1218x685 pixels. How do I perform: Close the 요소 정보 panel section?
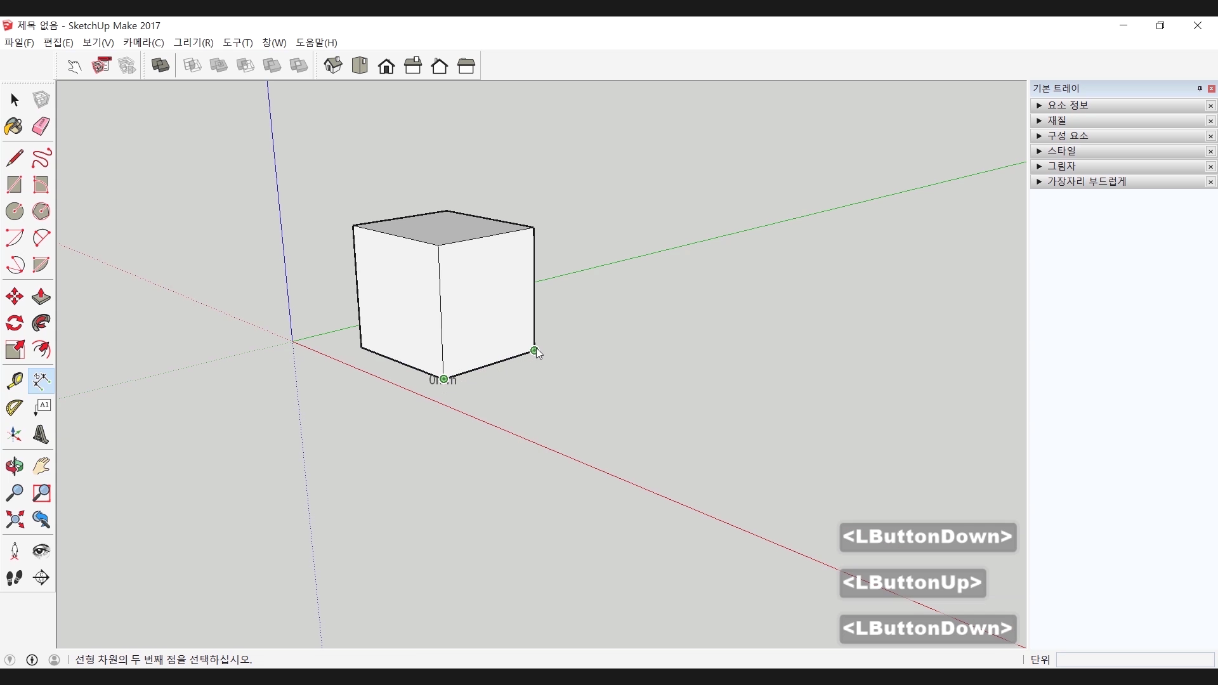pyautogui.click(x=1210, y=106)
